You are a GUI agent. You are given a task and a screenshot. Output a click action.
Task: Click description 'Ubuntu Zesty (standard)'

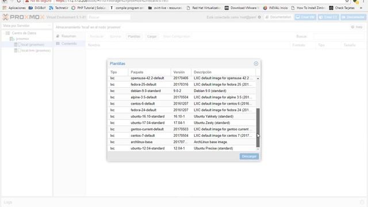coord(212,122)
